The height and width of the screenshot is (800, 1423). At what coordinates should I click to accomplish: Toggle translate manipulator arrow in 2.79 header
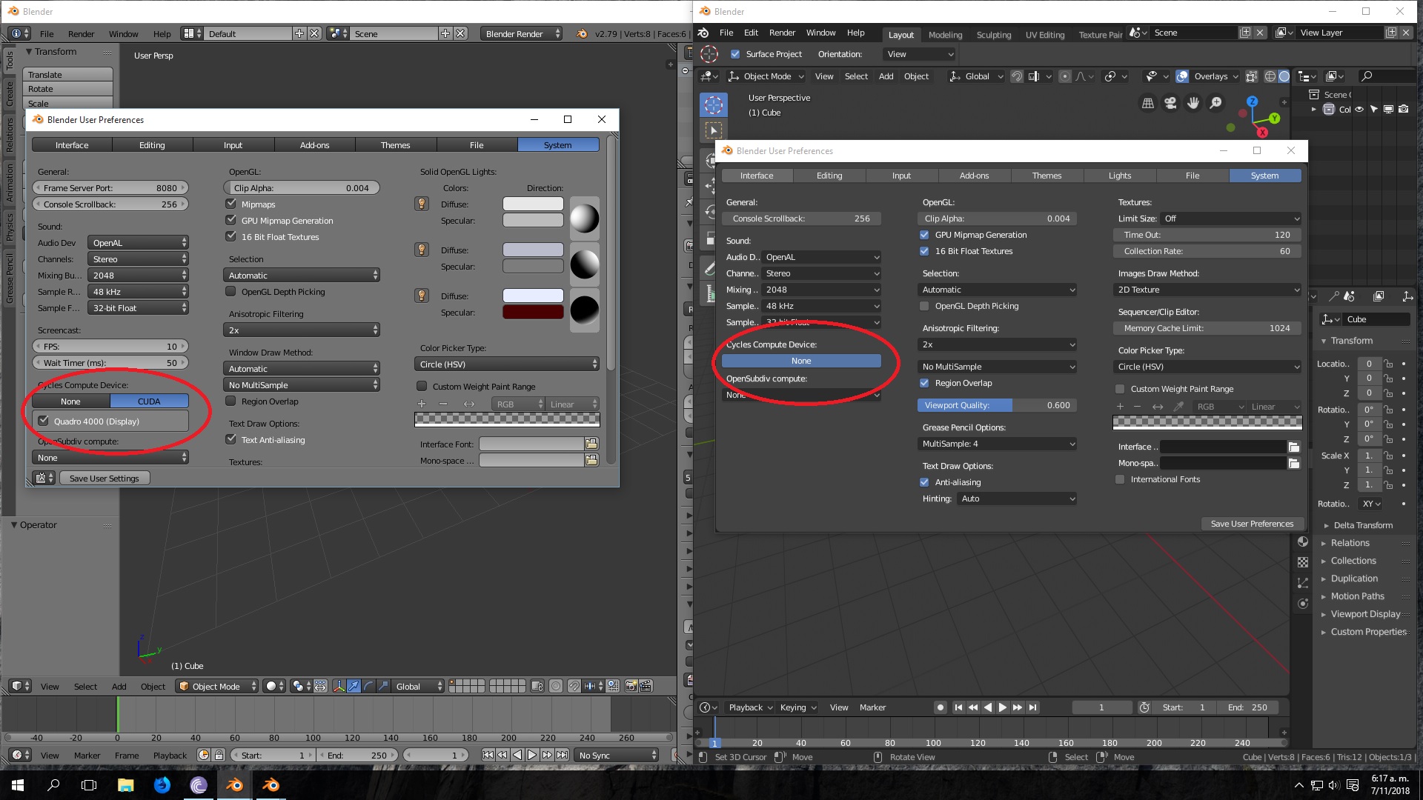pyautogui.click(x=354, y=686)
